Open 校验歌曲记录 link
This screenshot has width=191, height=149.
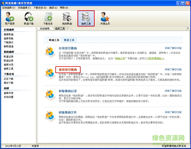tap(68, 91)
